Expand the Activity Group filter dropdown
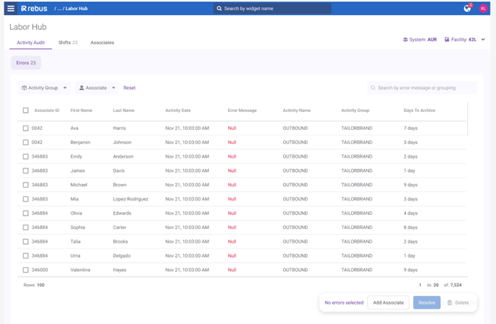This screenshot has width=496, height=324. click(44, 88)
